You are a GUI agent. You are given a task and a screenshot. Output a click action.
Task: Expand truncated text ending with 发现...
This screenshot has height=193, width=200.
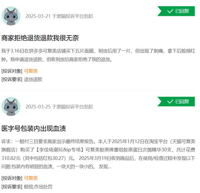(105, 167)
